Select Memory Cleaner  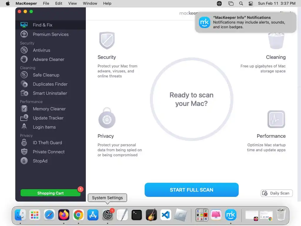pyautogui.click(x=51, y=109)
